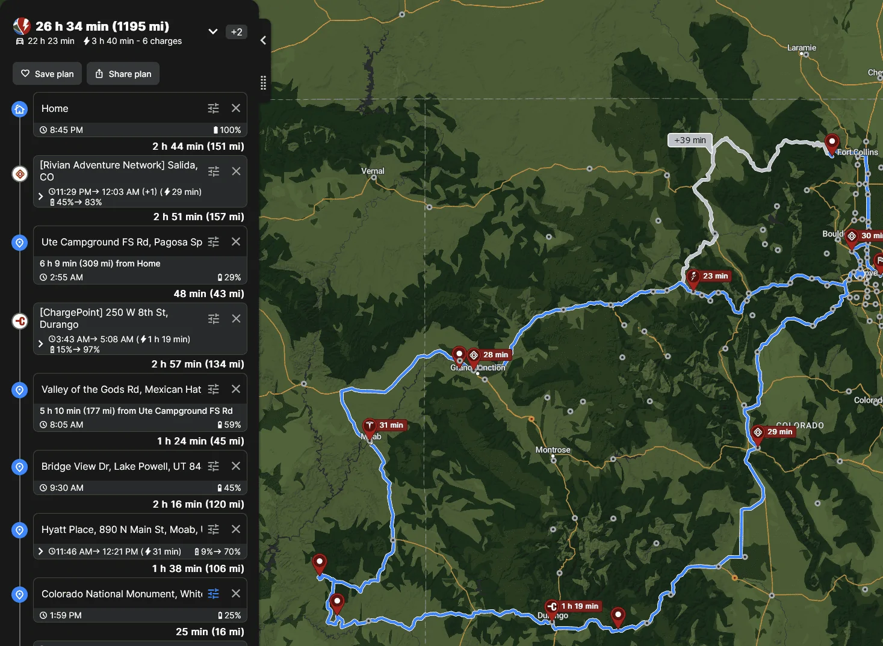The width and height of the screenshot is (883, 646).
Task: Click '2 h 44 min (151 mi)' leg text
Action: pyautogui.click(x=198, y=146)
